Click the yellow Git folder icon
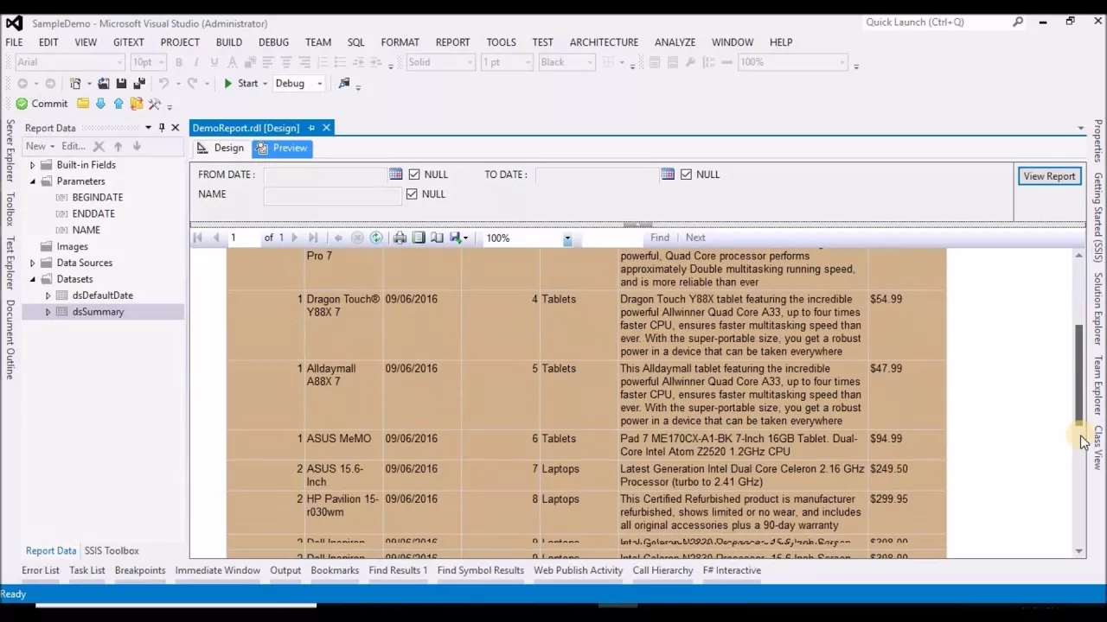Viewport: 1107px width, 622px height. (83, 104)
